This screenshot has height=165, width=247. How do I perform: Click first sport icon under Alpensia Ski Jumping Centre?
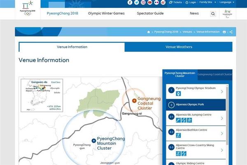[178, 120]
